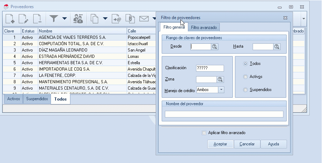Click the edit supplier icon

[x=23, y=19]
